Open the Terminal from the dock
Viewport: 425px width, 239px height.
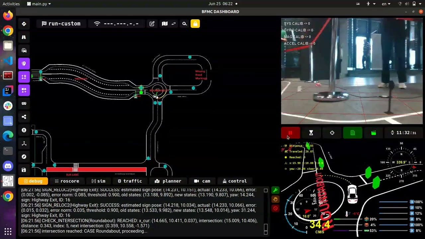pos(8,150)
